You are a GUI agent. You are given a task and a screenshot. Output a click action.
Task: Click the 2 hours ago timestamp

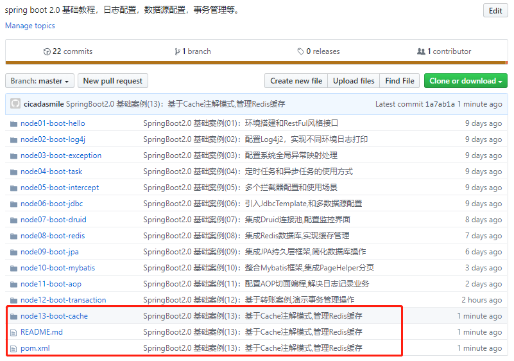[x=481, y=300]
